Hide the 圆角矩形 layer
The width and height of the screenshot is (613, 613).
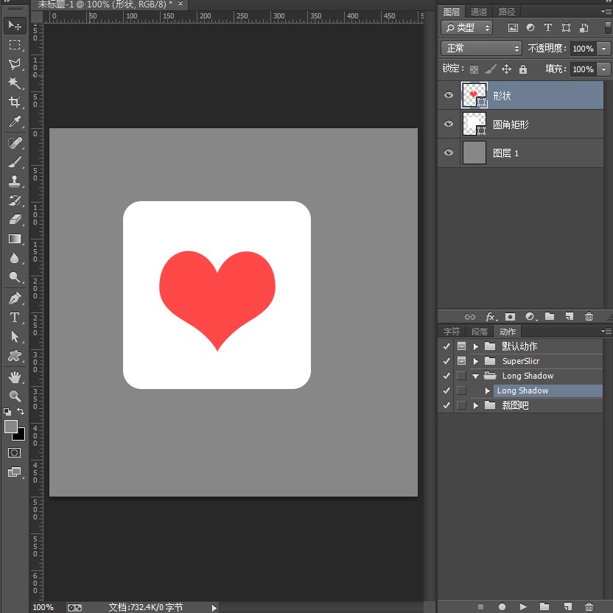pyautogui.click(x=449, y=125)
